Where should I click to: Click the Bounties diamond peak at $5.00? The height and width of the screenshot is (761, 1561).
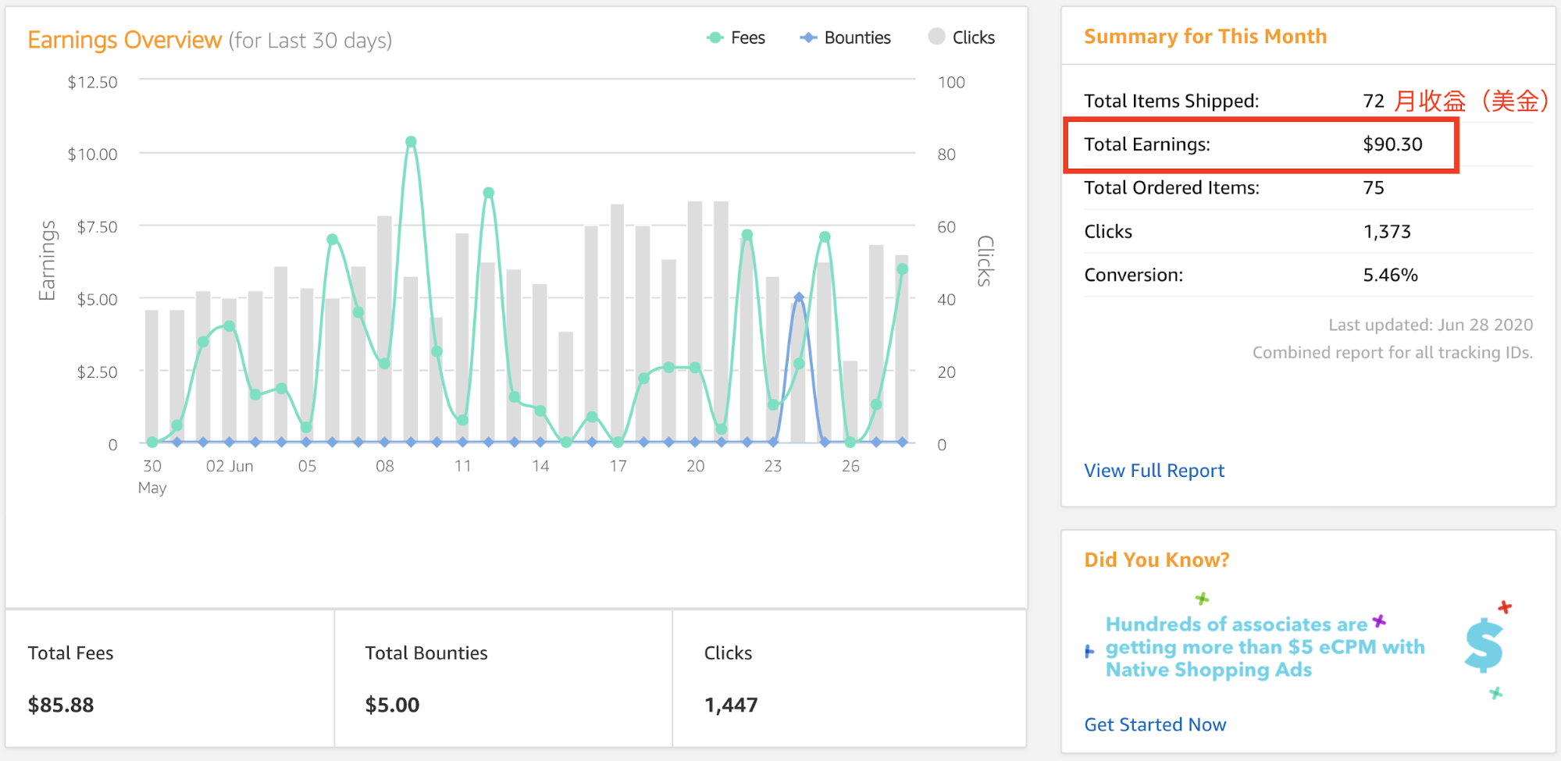pos(799,297)
